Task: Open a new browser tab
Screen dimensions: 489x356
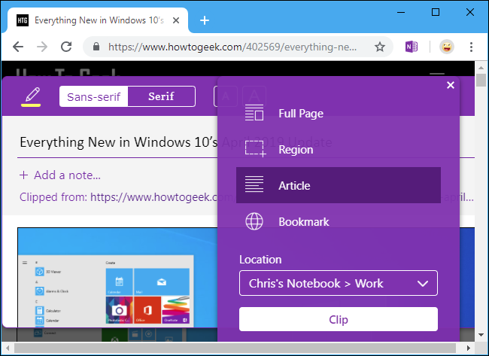Action: (205, 20)
